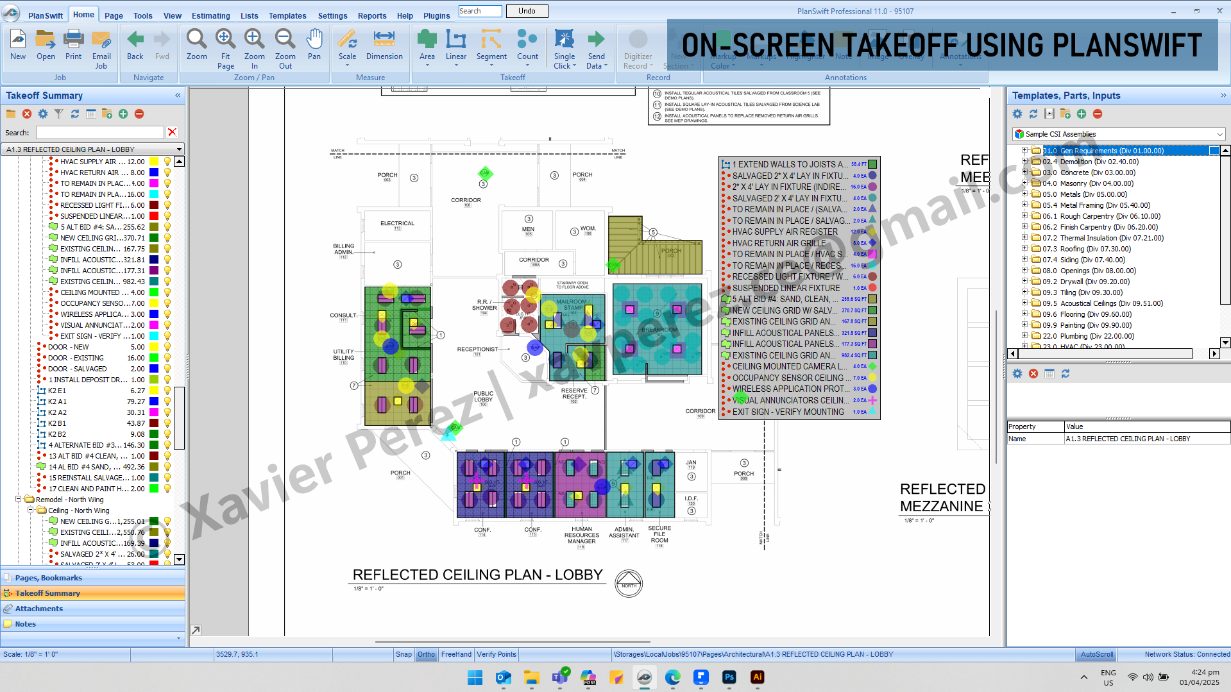Clear the search with the red X
The height and width of the screenshot is (692, 1231).
(172, 132)
